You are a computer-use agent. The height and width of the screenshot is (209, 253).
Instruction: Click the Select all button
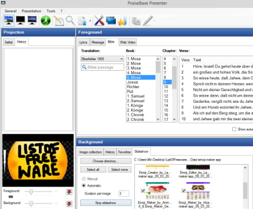[x=93, y=170]
